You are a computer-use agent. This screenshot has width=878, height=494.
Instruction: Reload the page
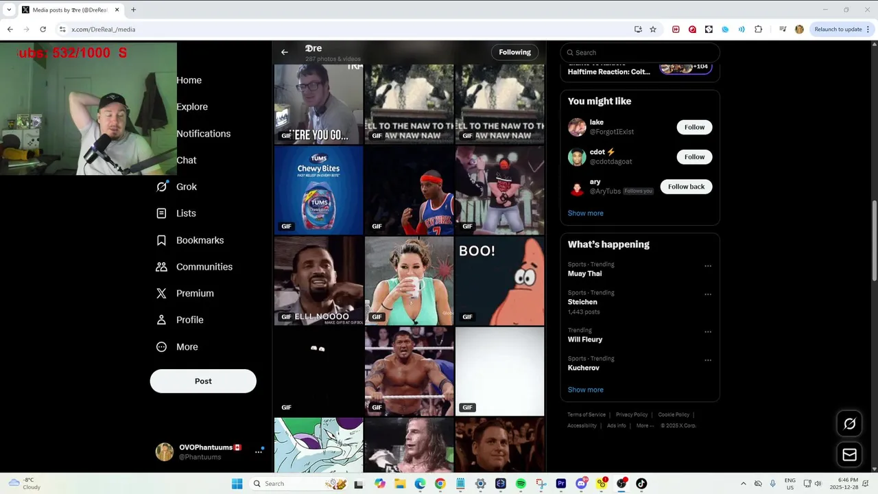click(x=43, y=30)
